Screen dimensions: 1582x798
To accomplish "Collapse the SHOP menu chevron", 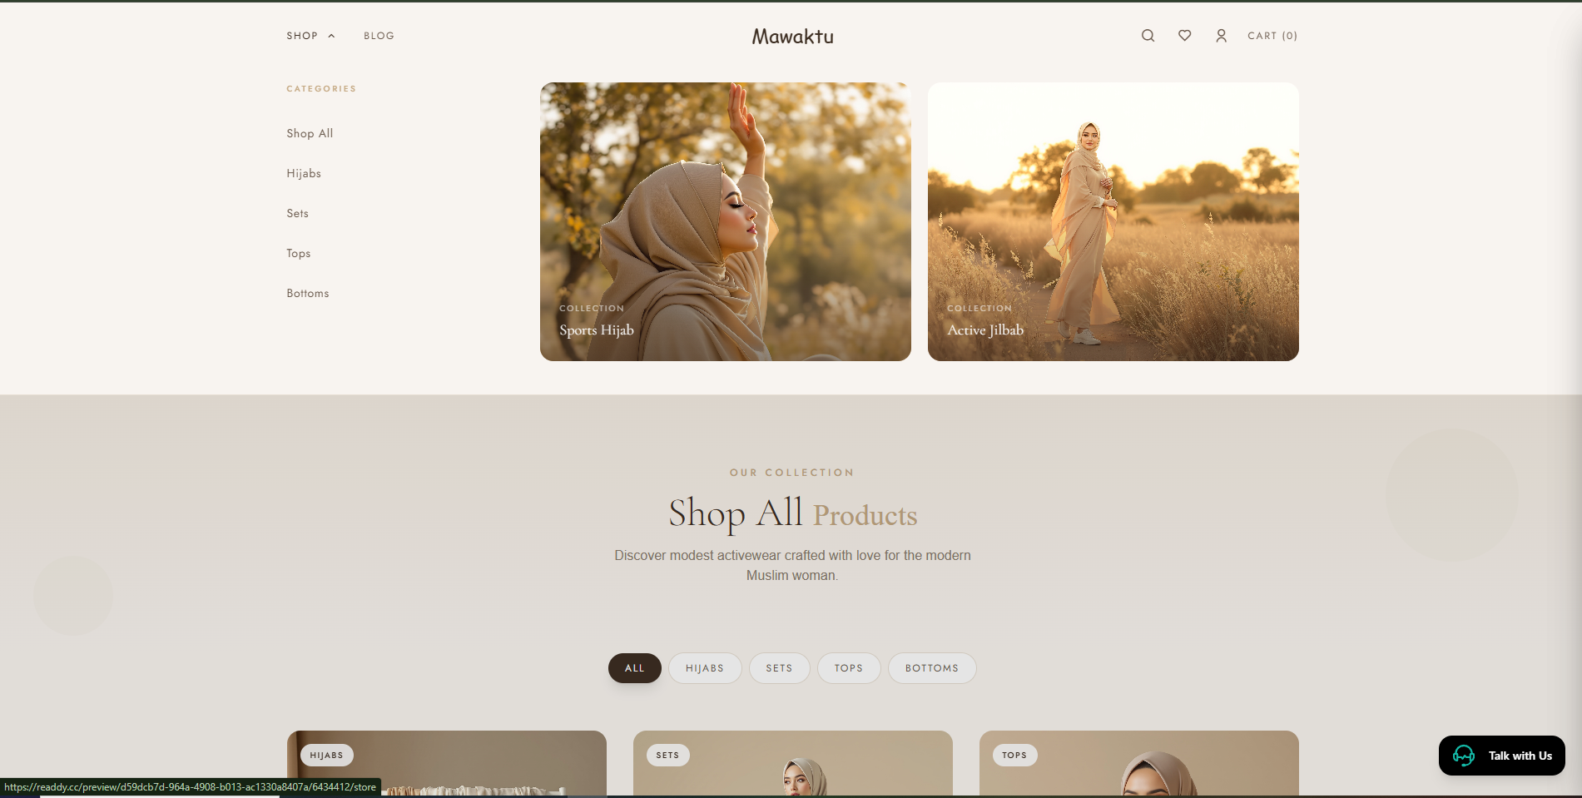I will pyautogui.click(x=331, y=36).
